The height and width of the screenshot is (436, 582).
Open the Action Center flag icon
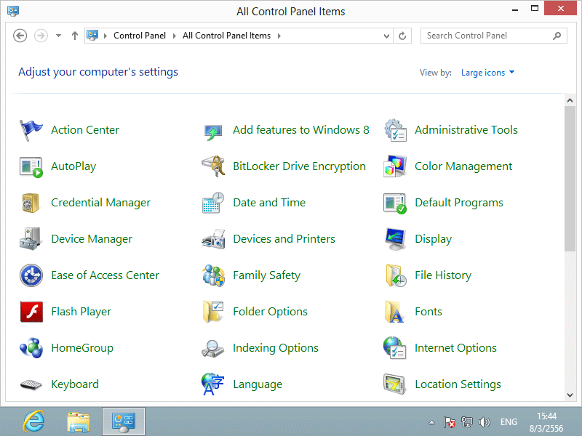(x=31, y=130)
